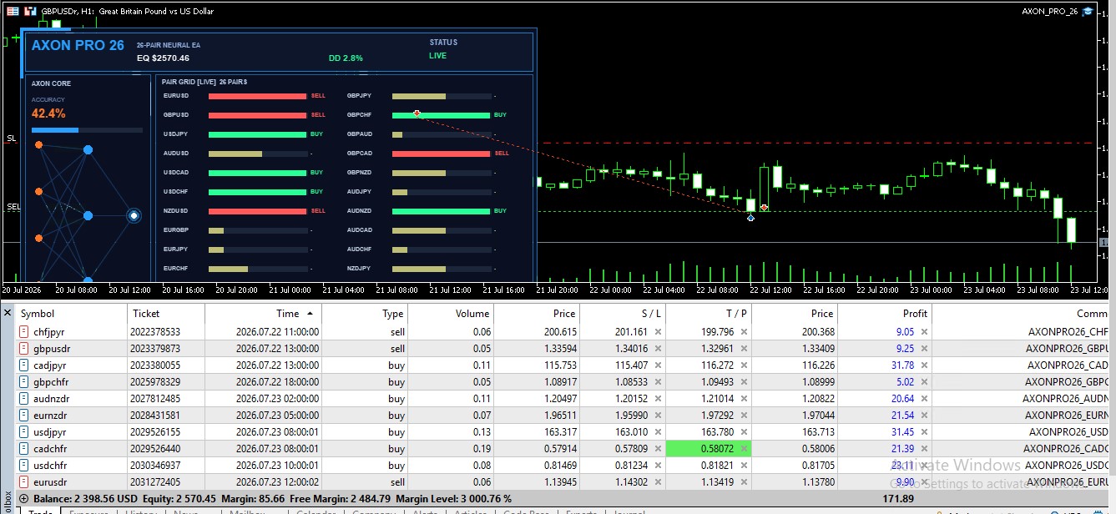Click the 22 Jul 12:00 time axis label
The height and width of the screenshot is (514, 1116).
tap(770, 290)
